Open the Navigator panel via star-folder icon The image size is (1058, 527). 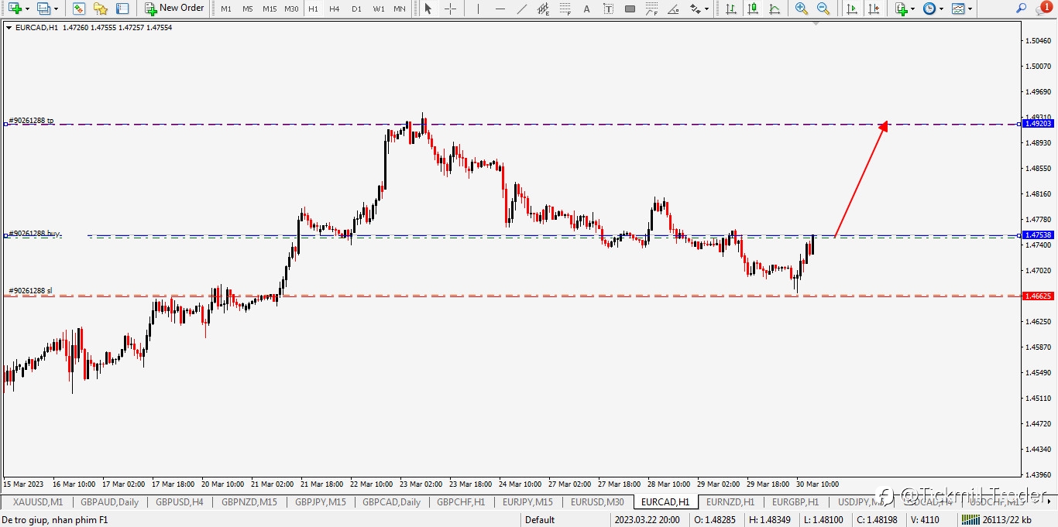101,9
